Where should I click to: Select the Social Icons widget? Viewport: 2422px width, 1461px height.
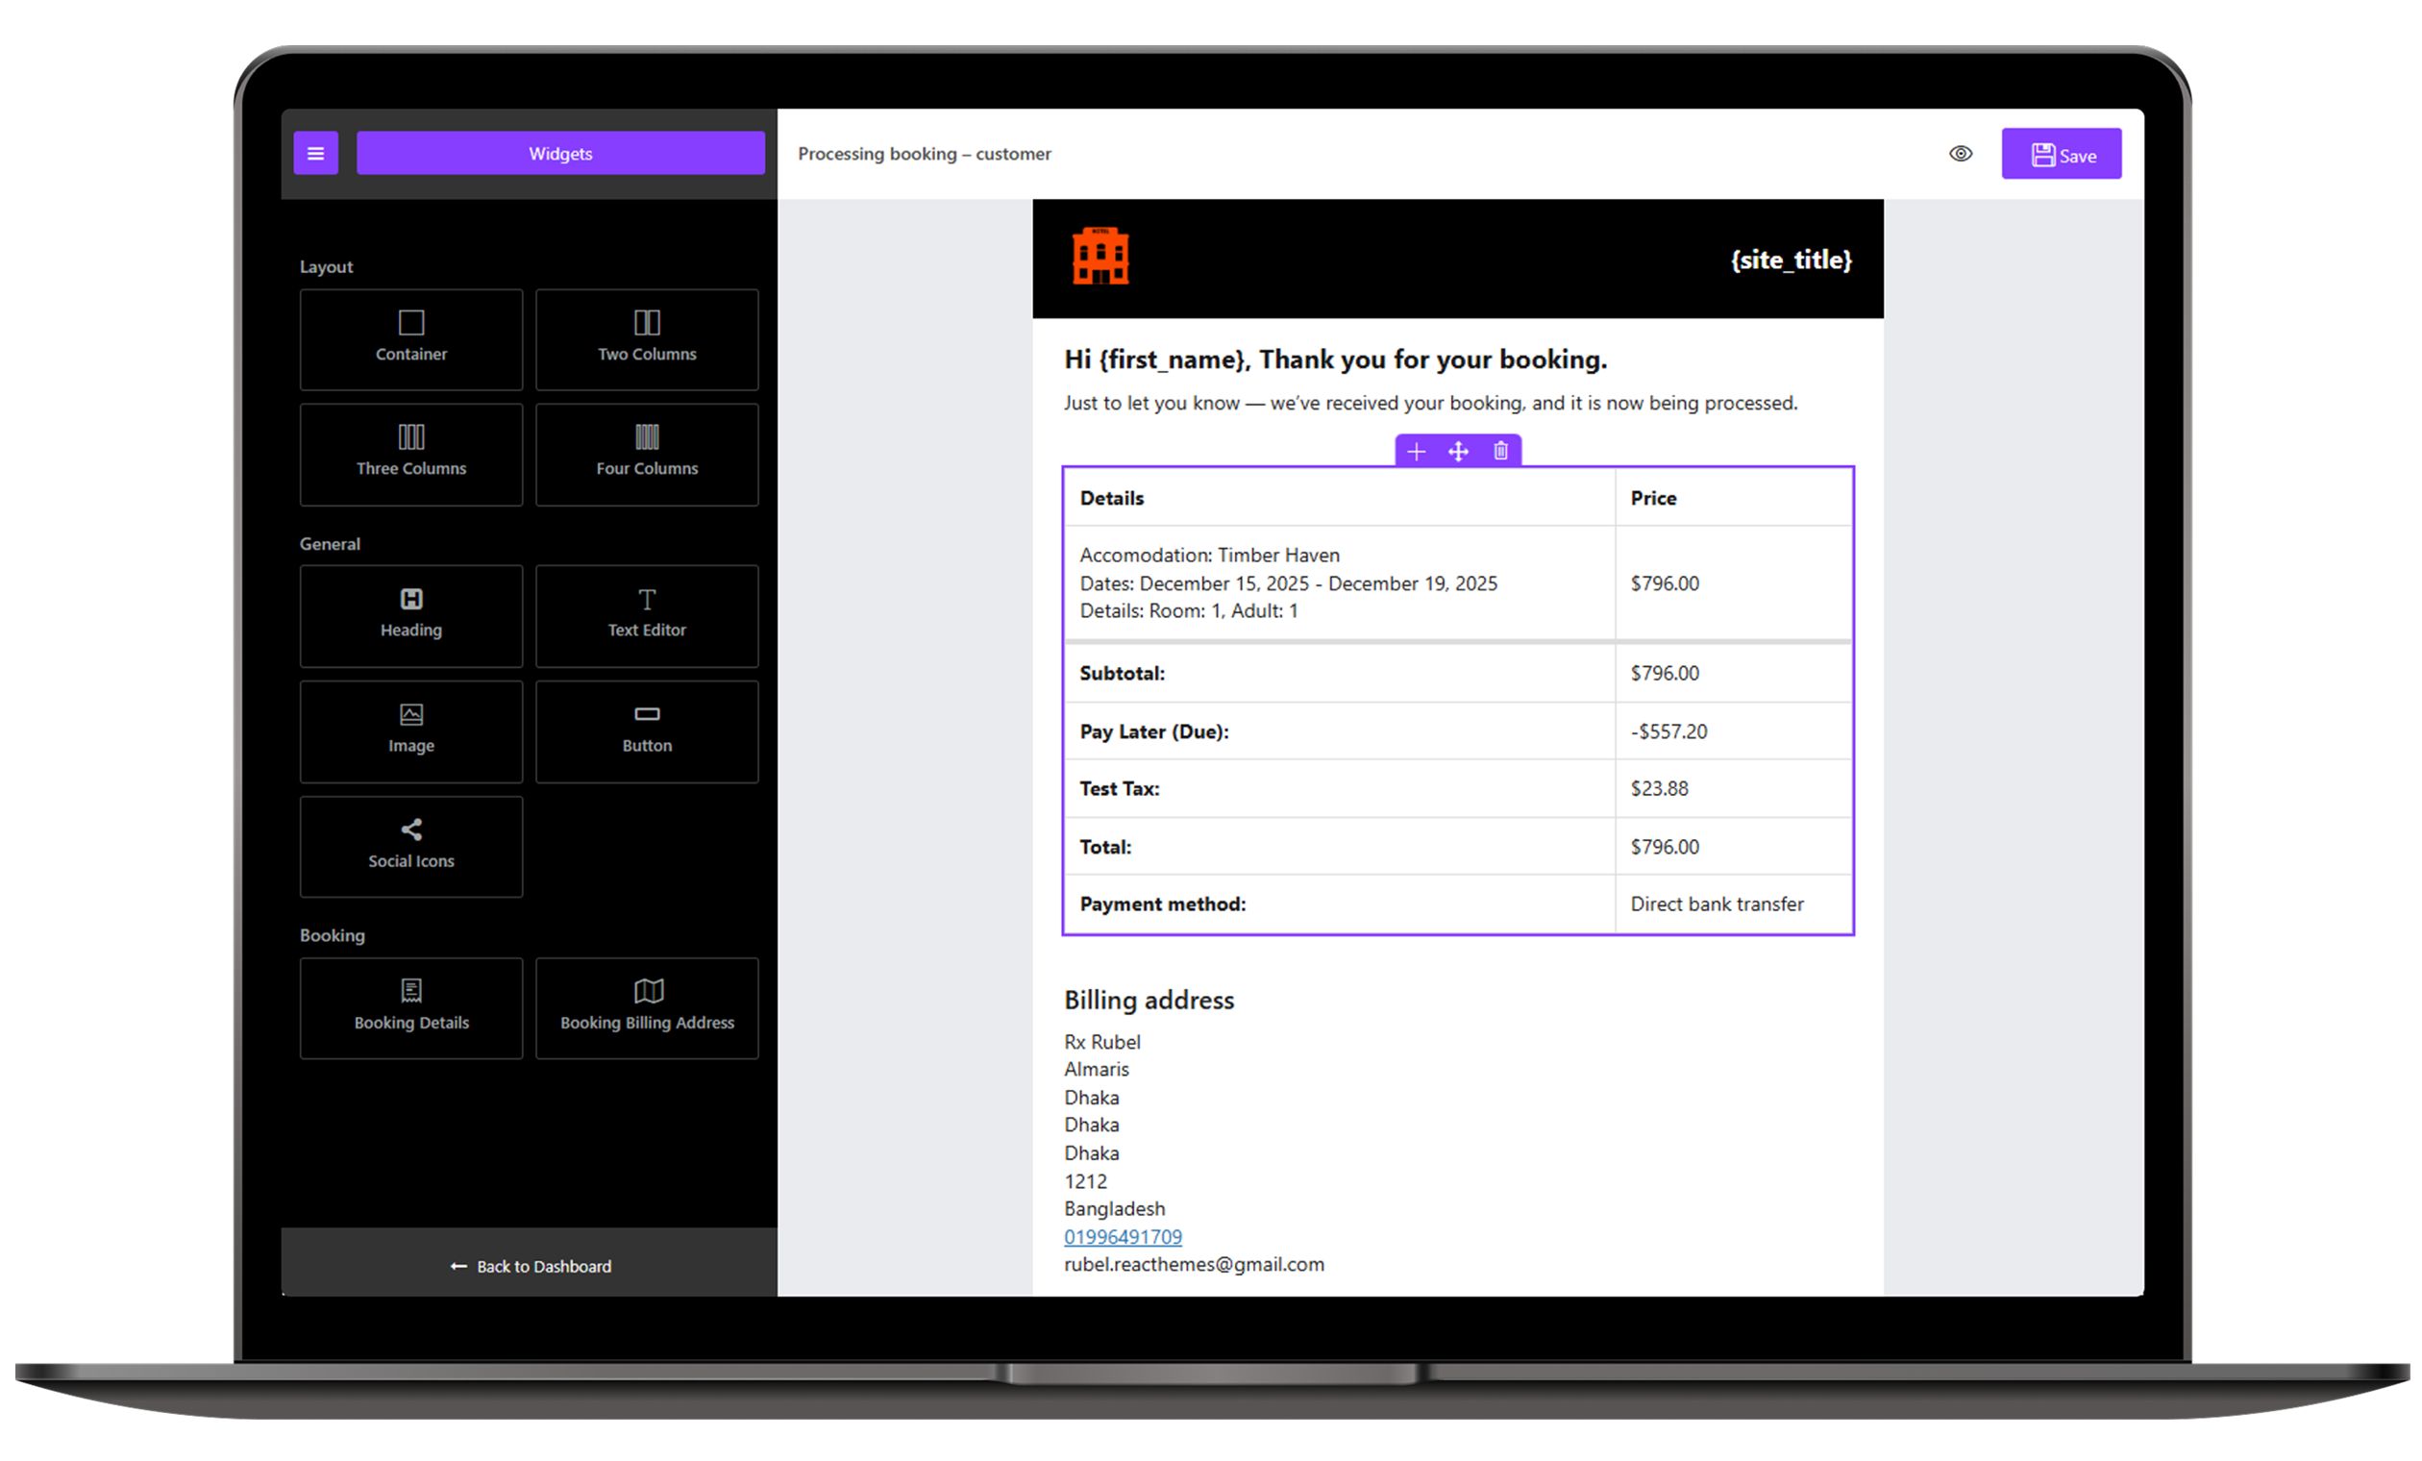click(411, 846)
